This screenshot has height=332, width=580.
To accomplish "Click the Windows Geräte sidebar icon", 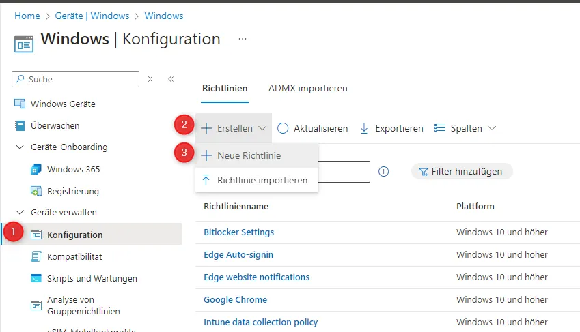I will 20,104.
